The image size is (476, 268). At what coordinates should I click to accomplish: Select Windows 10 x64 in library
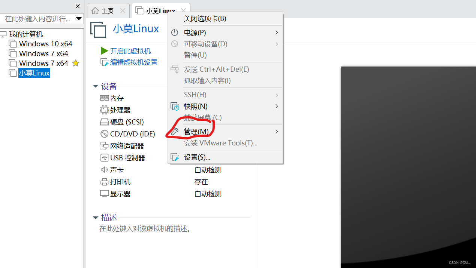[x=46, y=44]
